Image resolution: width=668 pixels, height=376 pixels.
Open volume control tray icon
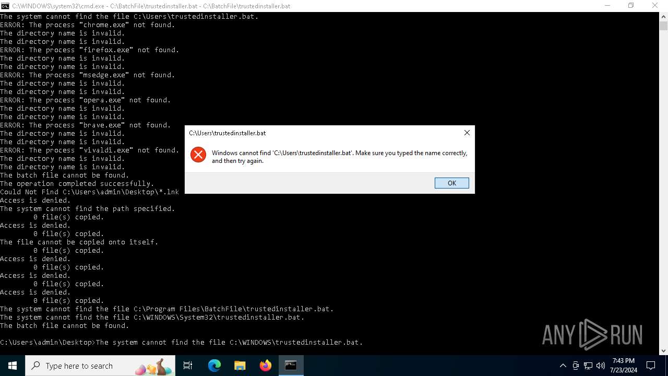(601, 366)
